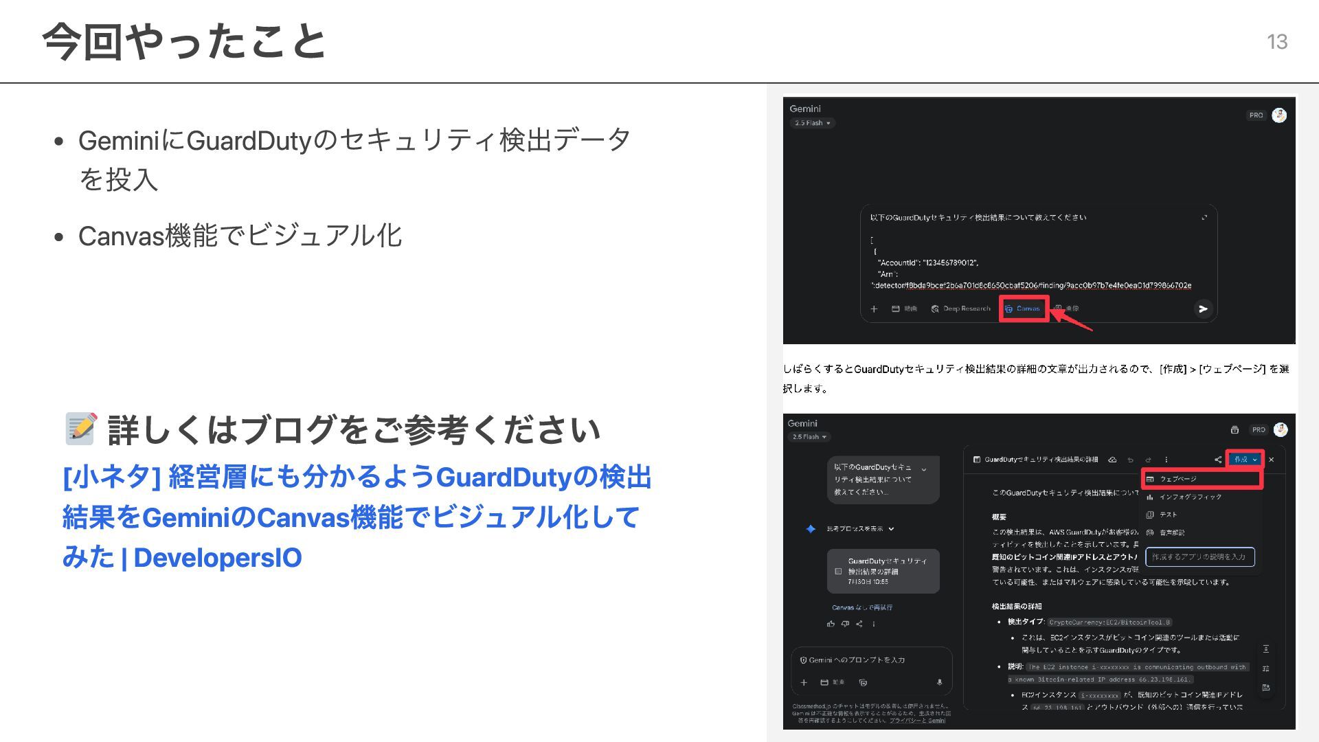Open the DevelopersIO GuardDuty blog article link
Screen dimensions: 1319x742
point(357,517)
